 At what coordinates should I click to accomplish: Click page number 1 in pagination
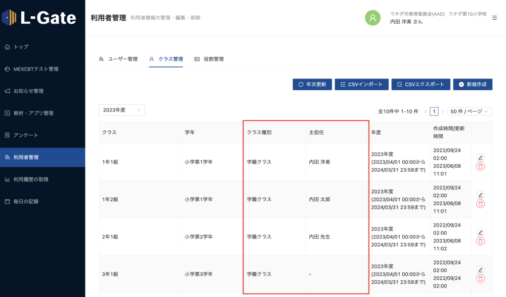tap(434, 111)
